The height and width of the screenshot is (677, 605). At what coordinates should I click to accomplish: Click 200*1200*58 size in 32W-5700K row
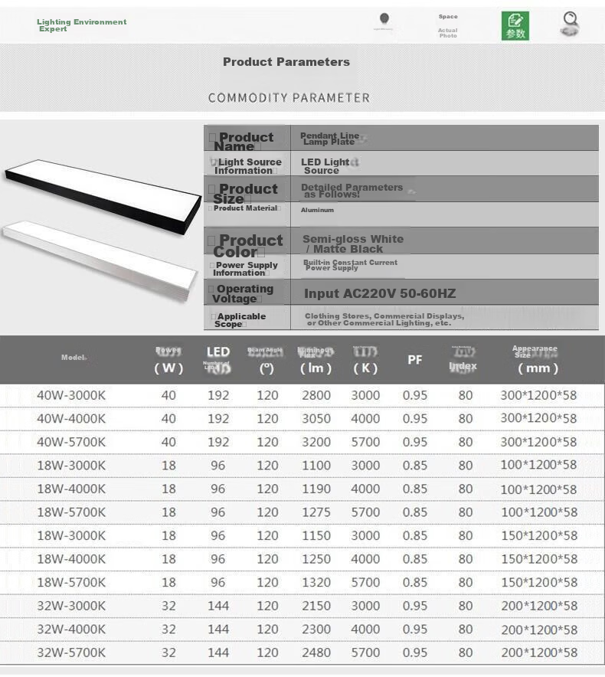pyautogui.click(x=539, y=652)
